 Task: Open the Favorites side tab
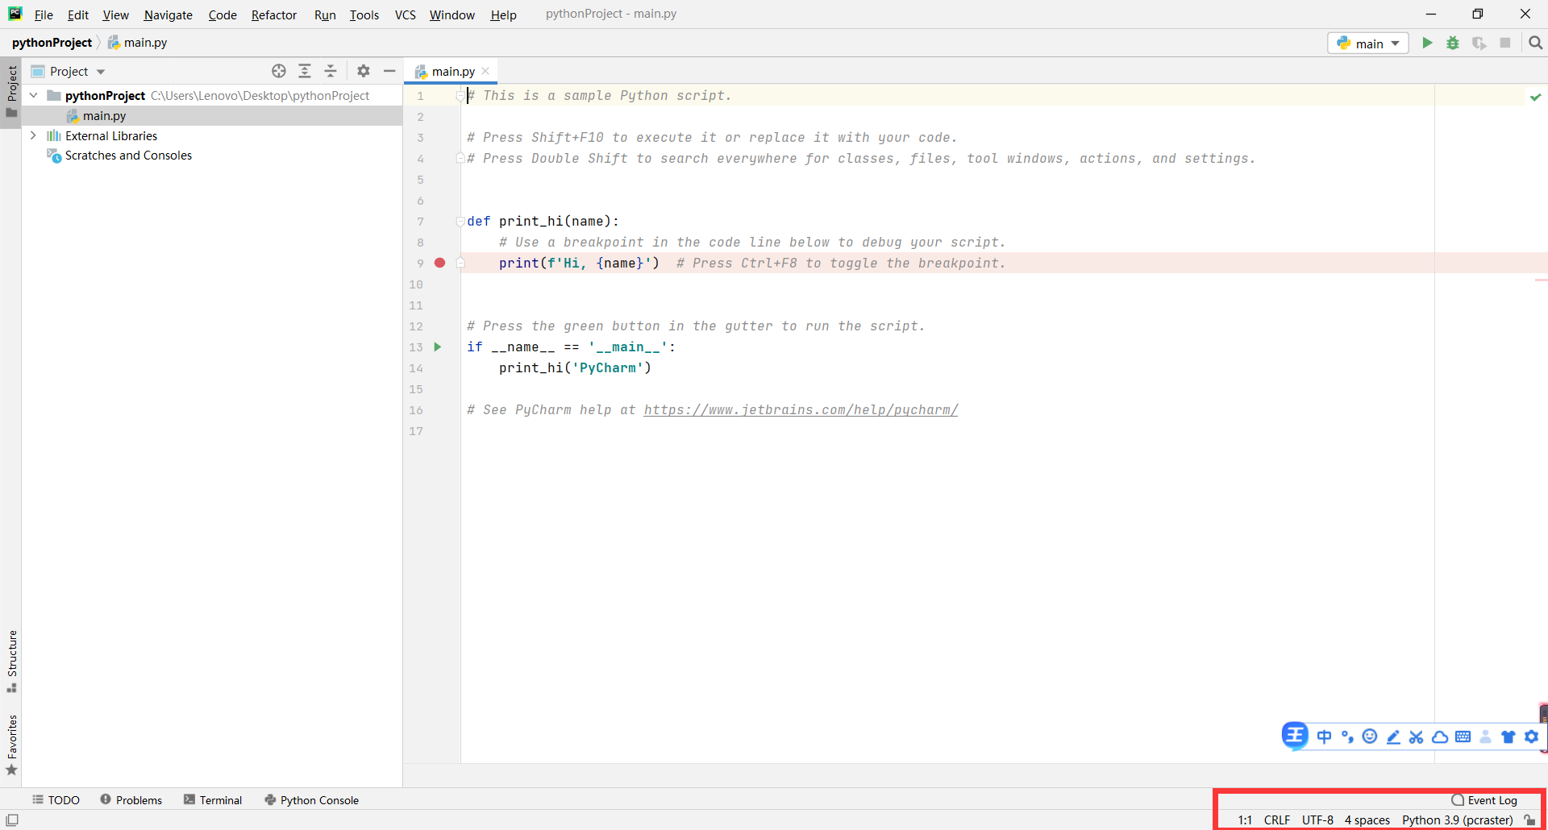coord(11,745)
